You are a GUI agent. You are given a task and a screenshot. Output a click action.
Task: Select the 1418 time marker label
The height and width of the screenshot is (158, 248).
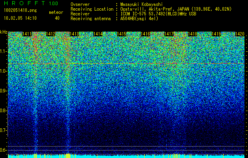click(193, 34)
